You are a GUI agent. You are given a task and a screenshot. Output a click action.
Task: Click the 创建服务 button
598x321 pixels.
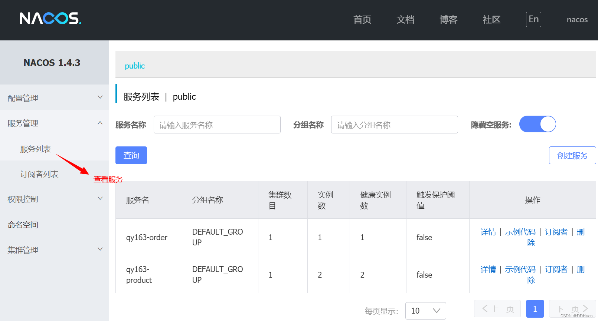572,155
